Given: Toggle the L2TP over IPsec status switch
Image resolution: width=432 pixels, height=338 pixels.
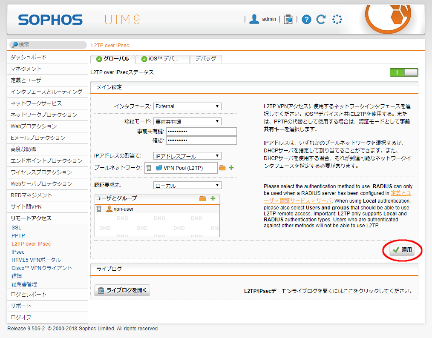Looking at the screenshot, I should pyautogui.click(x=403, y=72).
